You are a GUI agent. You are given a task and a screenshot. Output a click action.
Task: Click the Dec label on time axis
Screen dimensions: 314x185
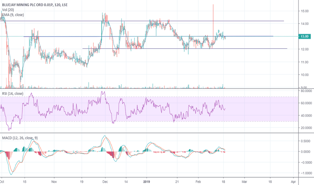pos(105,182)
